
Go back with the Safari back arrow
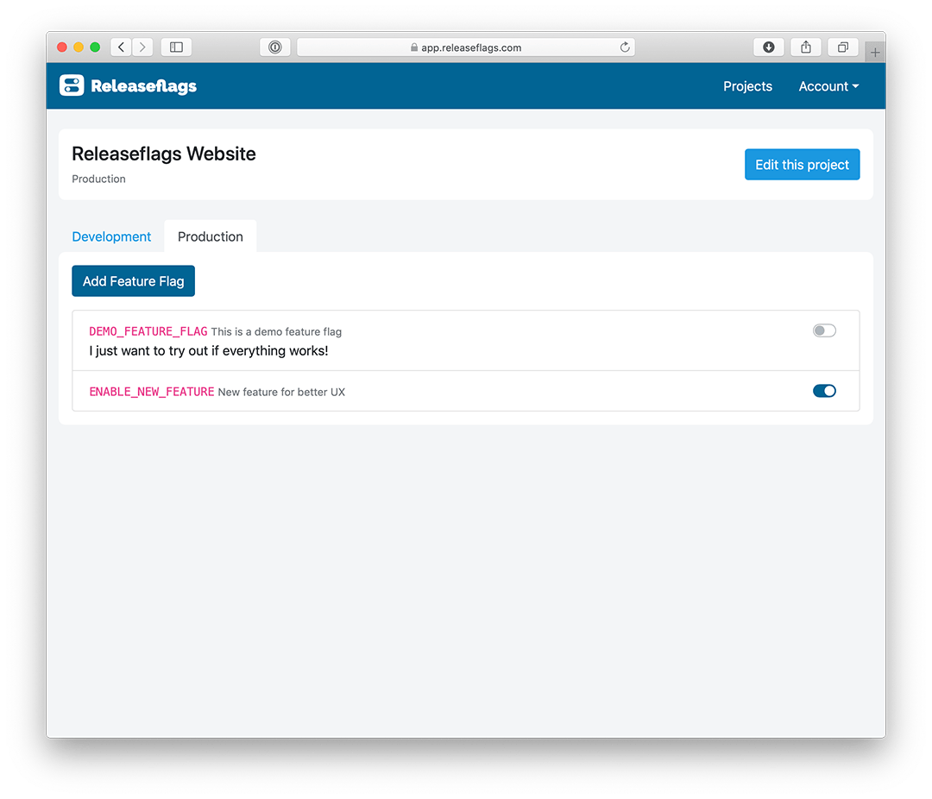pyautogui.click(x=122, y=47)
